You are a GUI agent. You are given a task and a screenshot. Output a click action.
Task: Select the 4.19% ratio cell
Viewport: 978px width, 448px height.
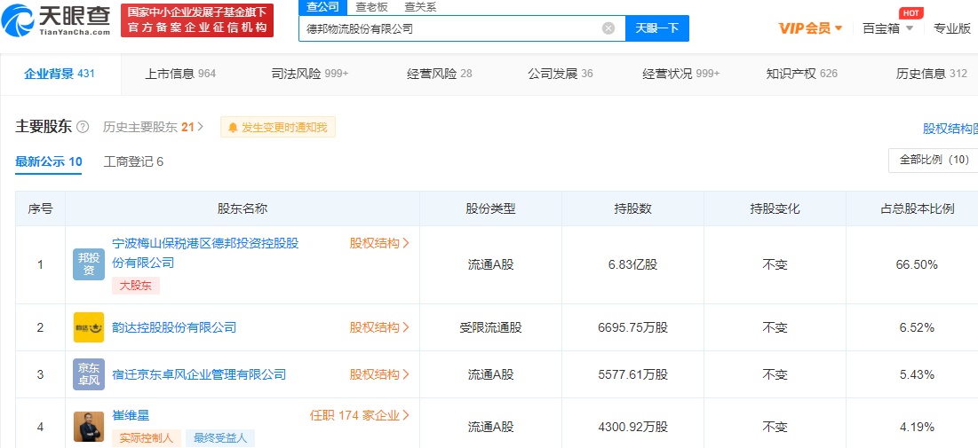[x=917, y=427]
